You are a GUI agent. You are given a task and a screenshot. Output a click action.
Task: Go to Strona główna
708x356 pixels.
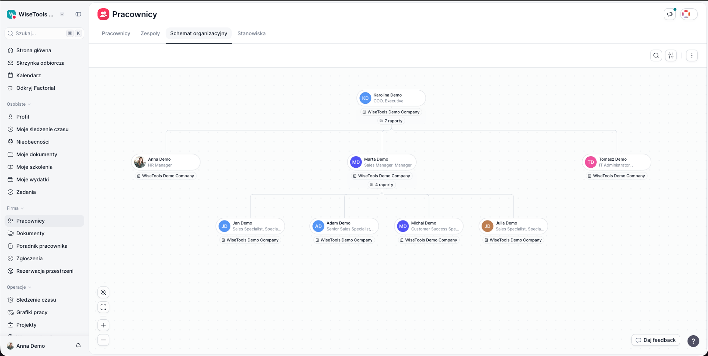[44, 50]
